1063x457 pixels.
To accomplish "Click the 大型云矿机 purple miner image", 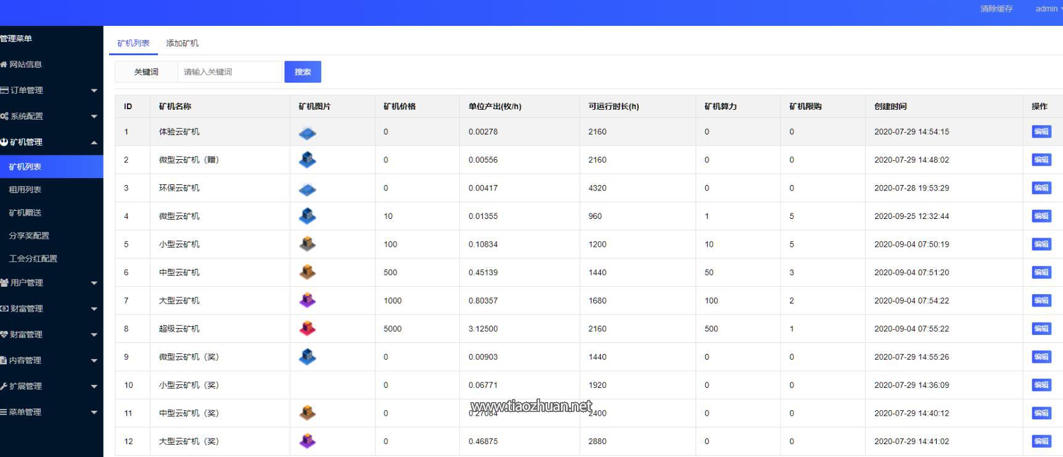I will [307, 300].
